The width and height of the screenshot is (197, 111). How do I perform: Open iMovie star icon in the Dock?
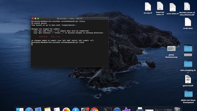[x=126, y=109]
